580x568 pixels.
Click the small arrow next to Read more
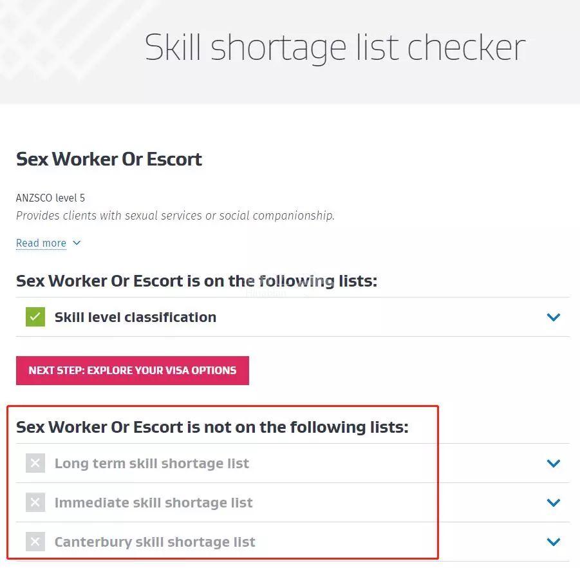[77, 243]
